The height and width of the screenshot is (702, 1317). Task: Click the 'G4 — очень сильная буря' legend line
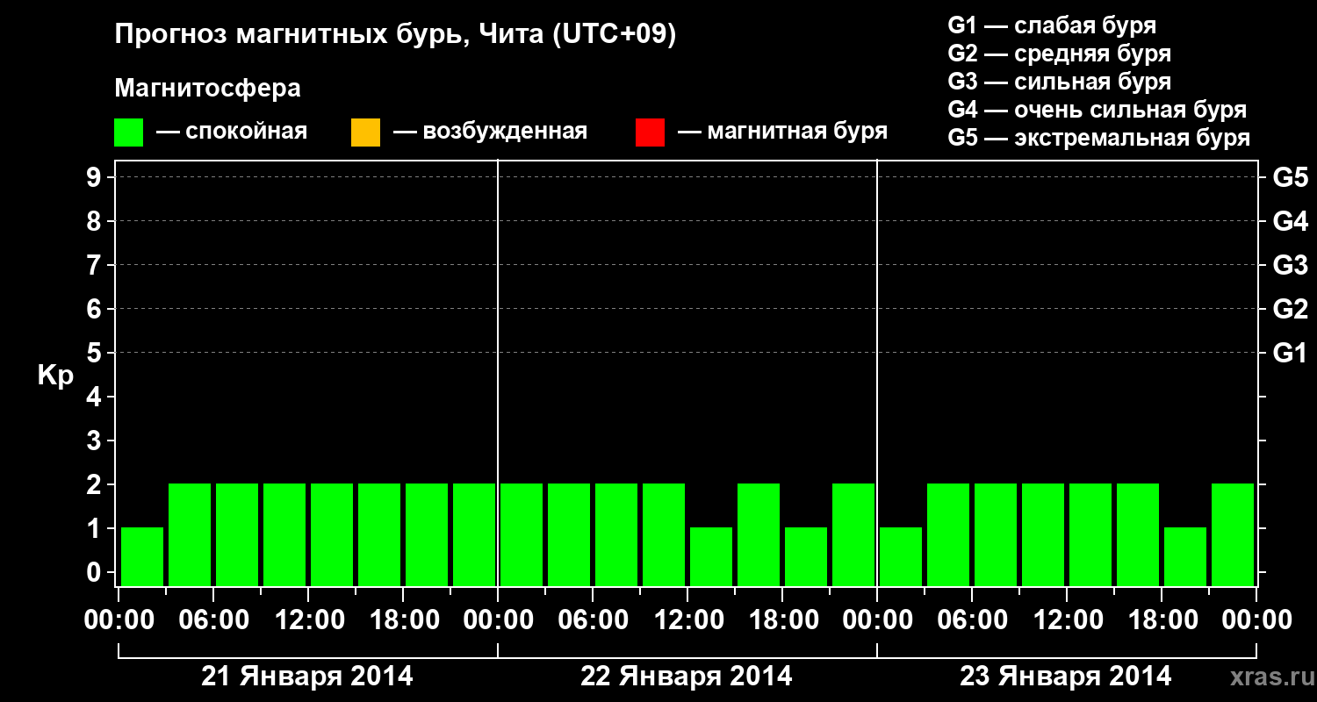[x=1097, y=110]
